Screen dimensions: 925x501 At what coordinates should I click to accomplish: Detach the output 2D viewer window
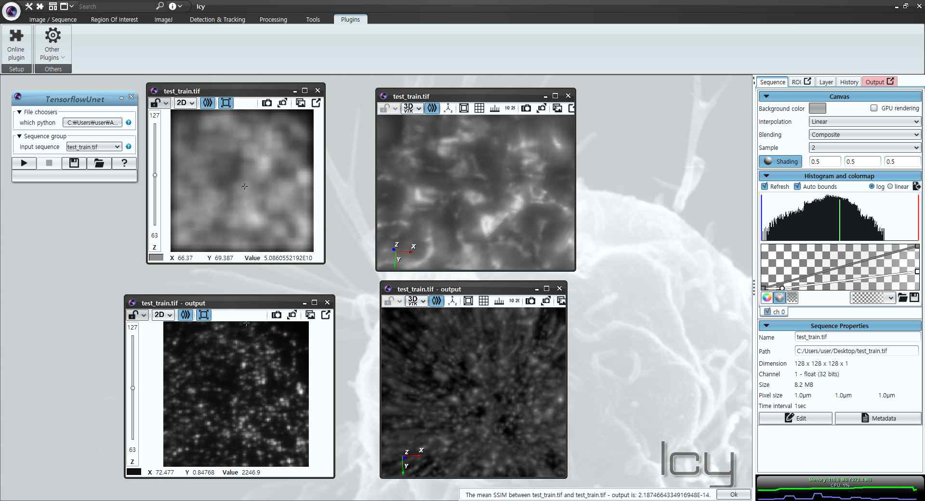pos(326,315)
